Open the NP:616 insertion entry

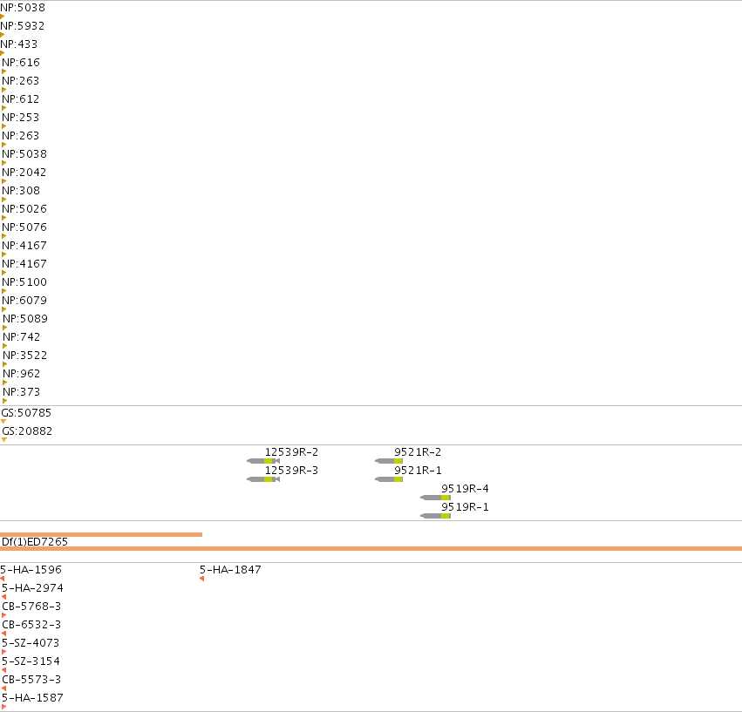(21, 63)
